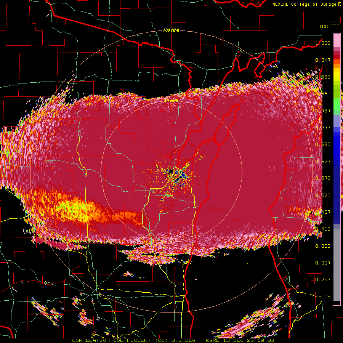The image size is (343, 343).
Task: Select the 0.840 scale value
Action: [x=323, y=94]
